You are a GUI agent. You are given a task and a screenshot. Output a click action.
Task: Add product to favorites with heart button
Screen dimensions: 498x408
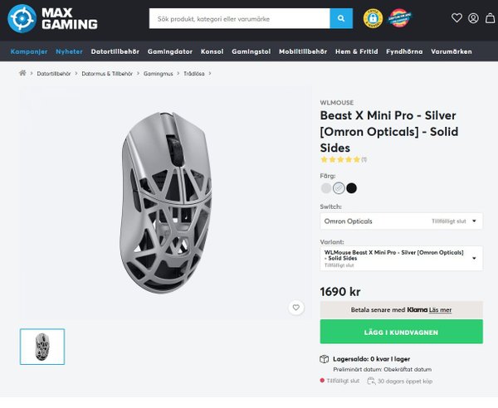(x=296, y=308)
